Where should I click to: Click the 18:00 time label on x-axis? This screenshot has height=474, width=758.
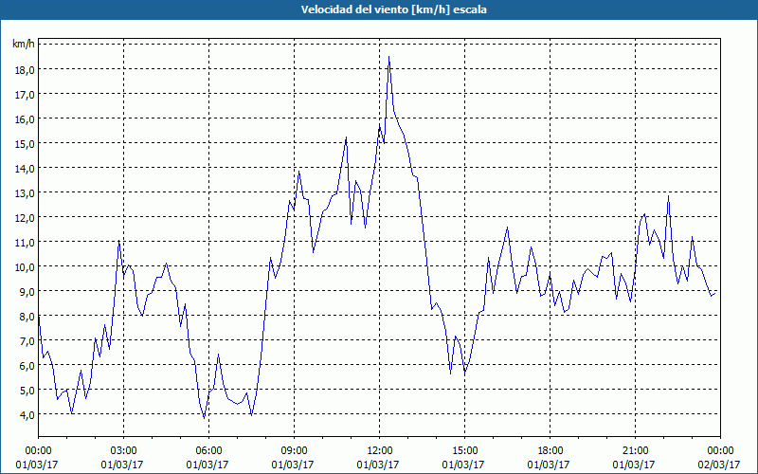pyautogui.click(x=550, y=451)
